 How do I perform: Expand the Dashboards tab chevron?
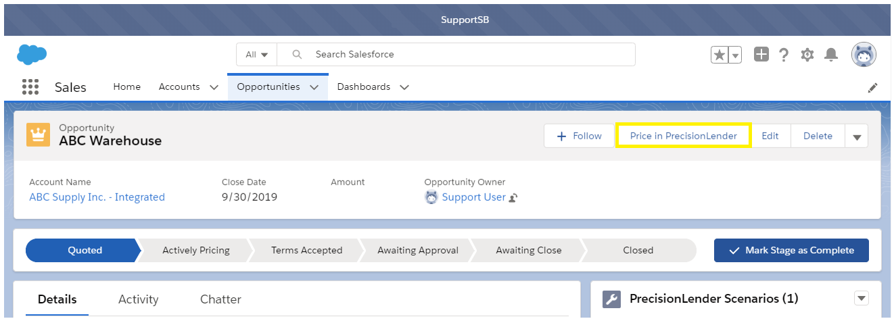click(404, 87)
